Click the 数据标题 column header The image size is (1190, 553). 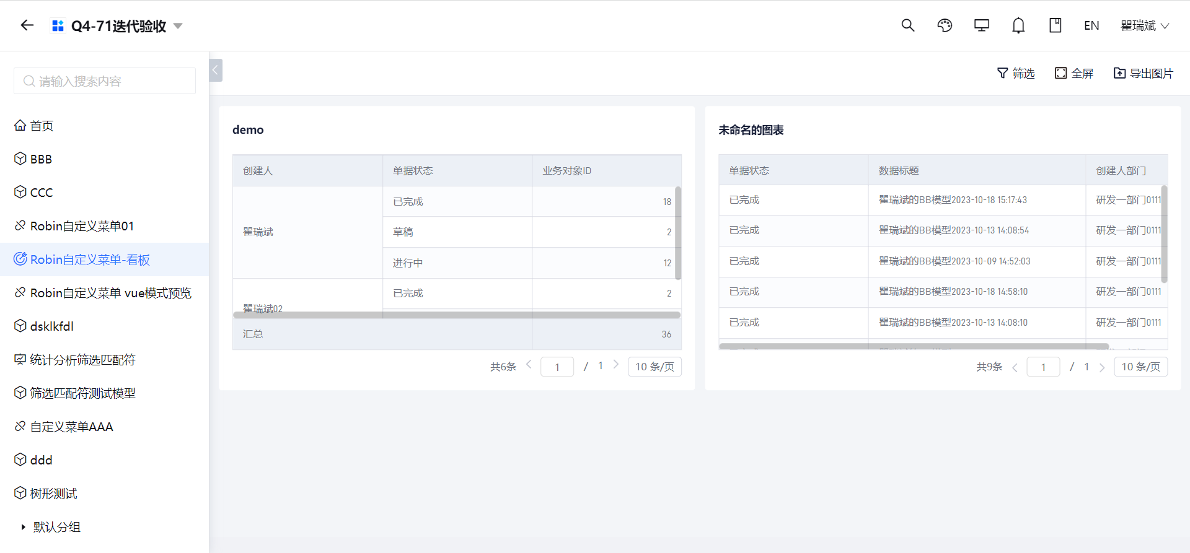pos(977,170)
